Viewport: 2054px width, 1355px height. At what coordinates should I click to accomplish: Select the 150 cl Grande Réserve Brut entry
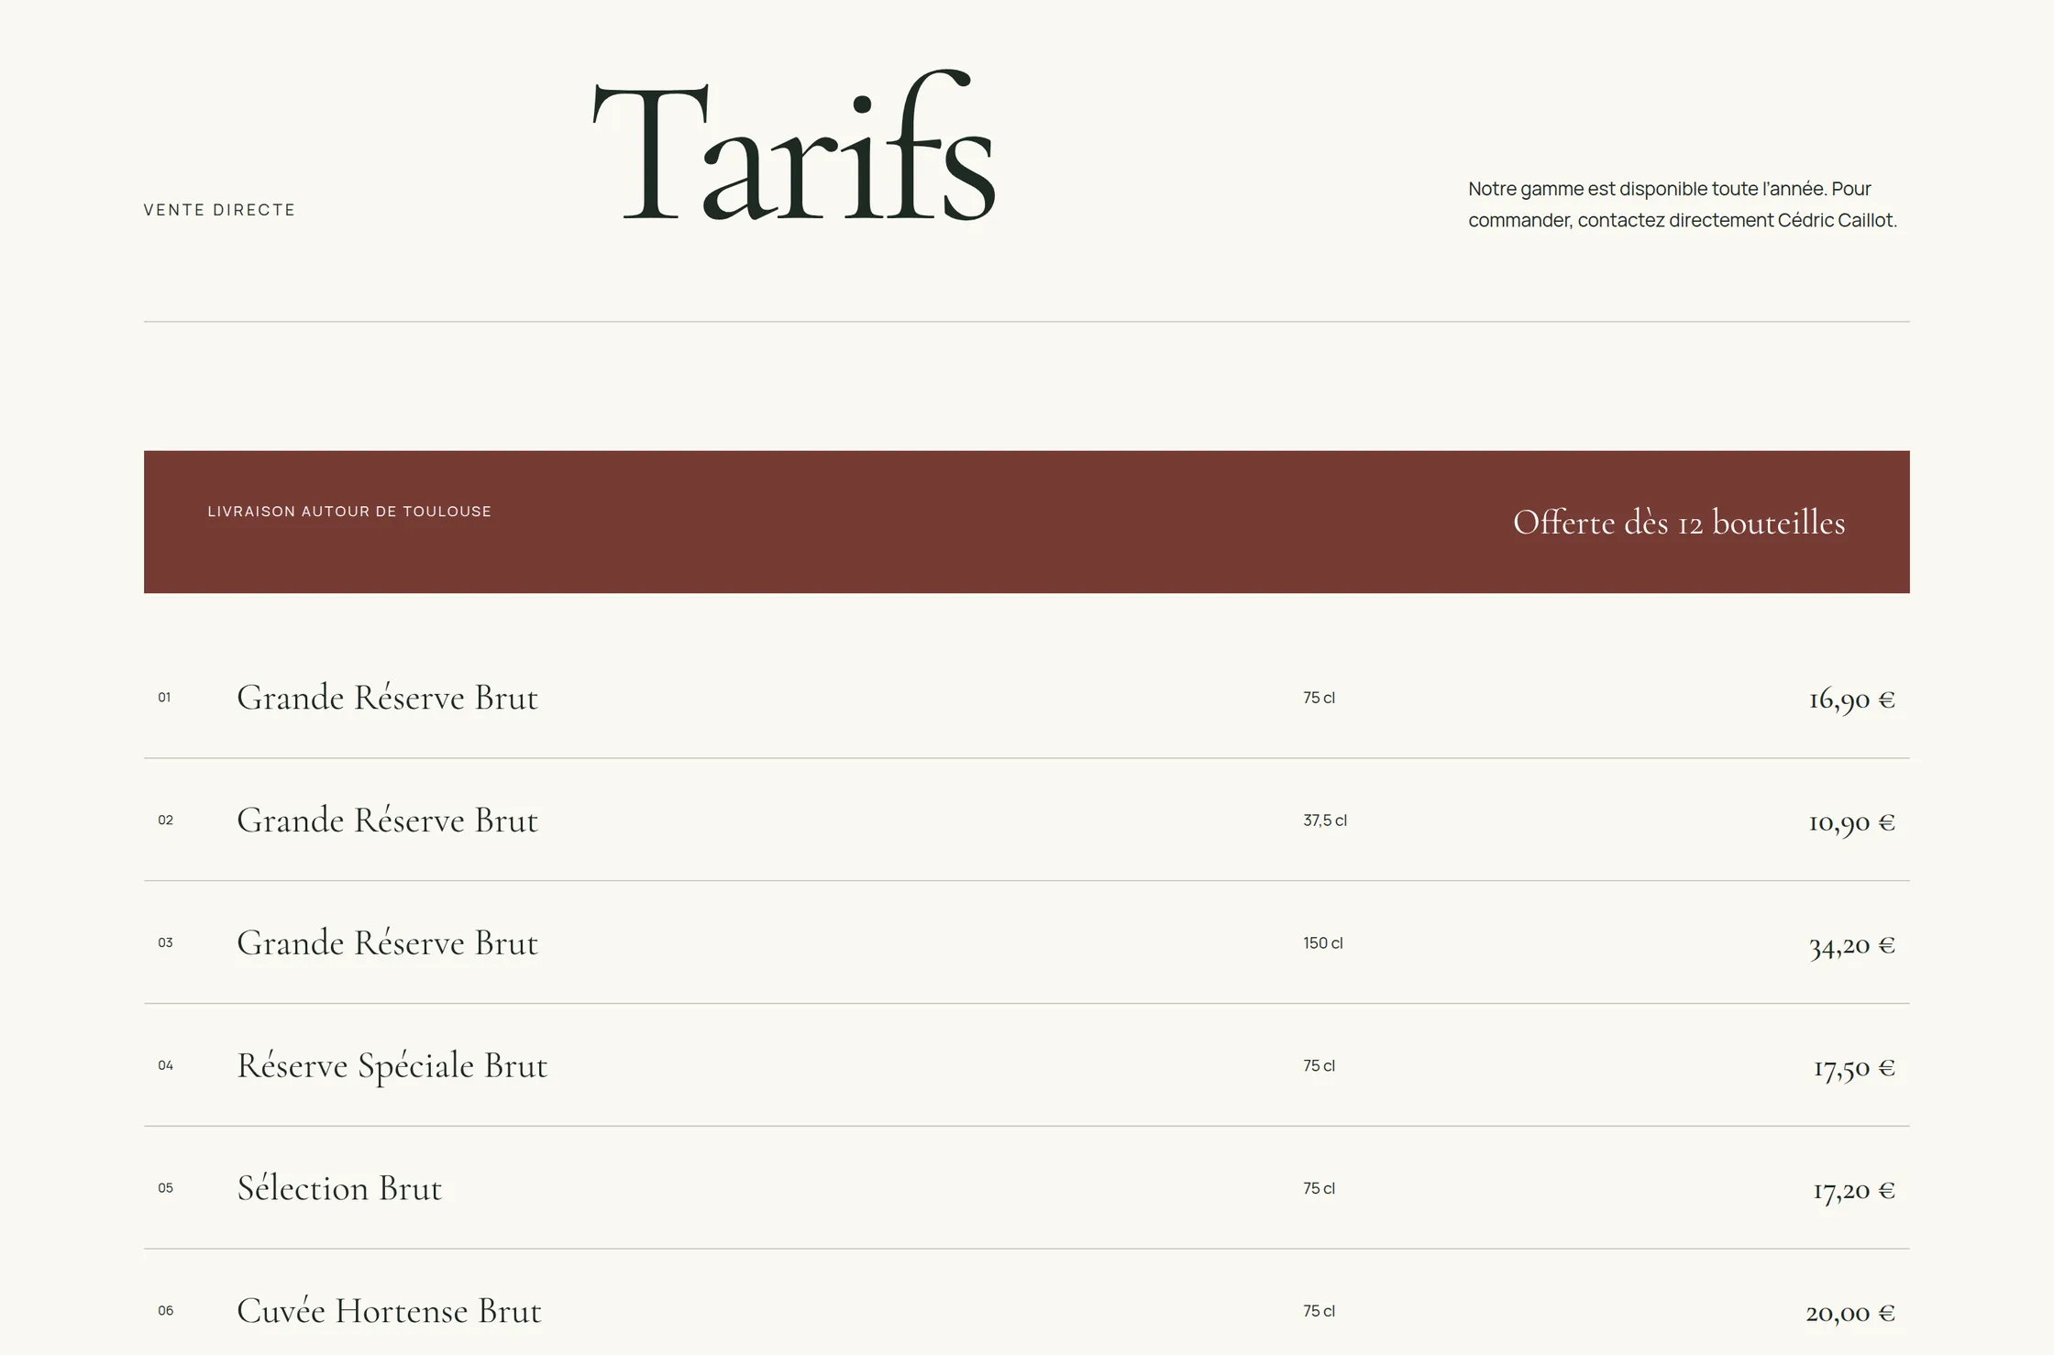[1027, 943]
